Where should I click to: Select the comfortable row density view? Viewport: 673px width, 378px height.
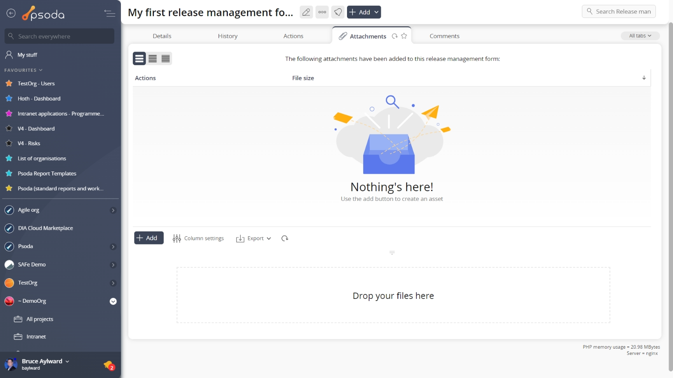(x=139, y=59)
